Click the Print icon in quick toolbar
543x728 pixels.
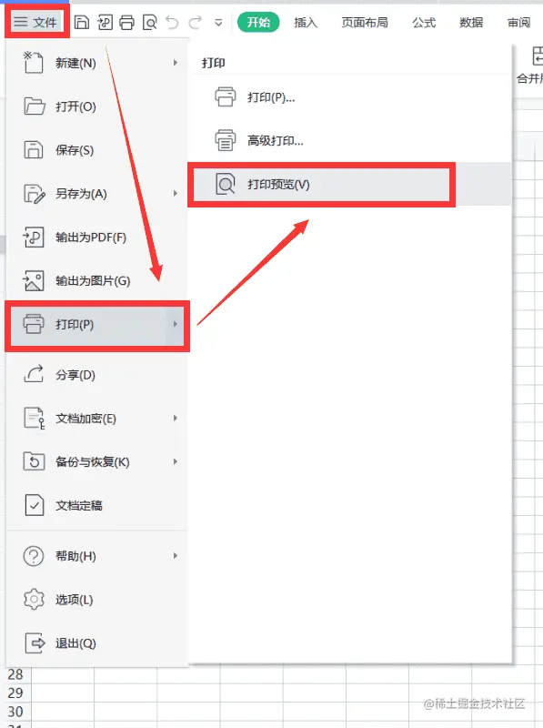126,22
